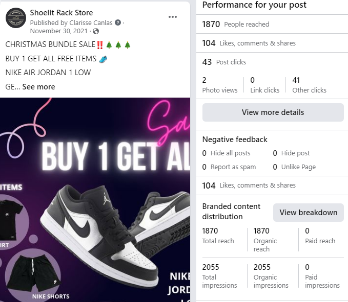Screen dimensions: 348x302
Task: Open the Nike Jordan sale post image
Action: [95, 199]
